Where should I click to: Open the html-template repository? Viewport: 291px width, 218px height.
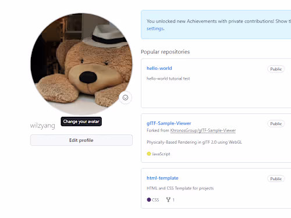pyautogui.click(x=162, y=178)
